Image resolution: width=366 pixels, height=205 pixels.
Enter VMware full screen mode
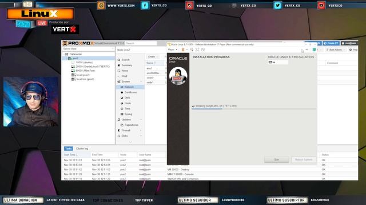click(197, 50)
